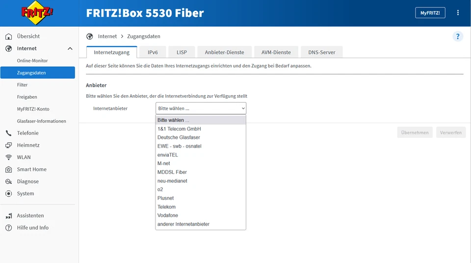
Task: Select o2 provider
Action: pos(201,189)
